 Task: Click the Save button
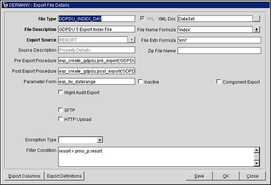(x=199, y=176)
